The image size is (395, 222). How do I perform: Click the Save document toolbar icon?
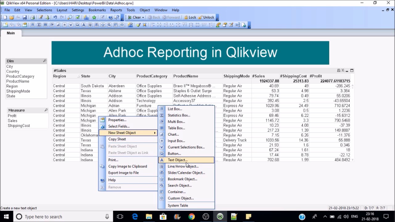(25, 18)
